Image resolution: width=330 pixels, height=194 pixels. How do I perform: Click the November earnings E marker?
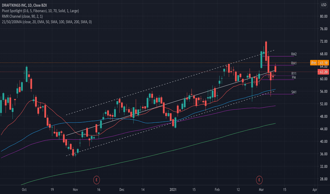96,180
